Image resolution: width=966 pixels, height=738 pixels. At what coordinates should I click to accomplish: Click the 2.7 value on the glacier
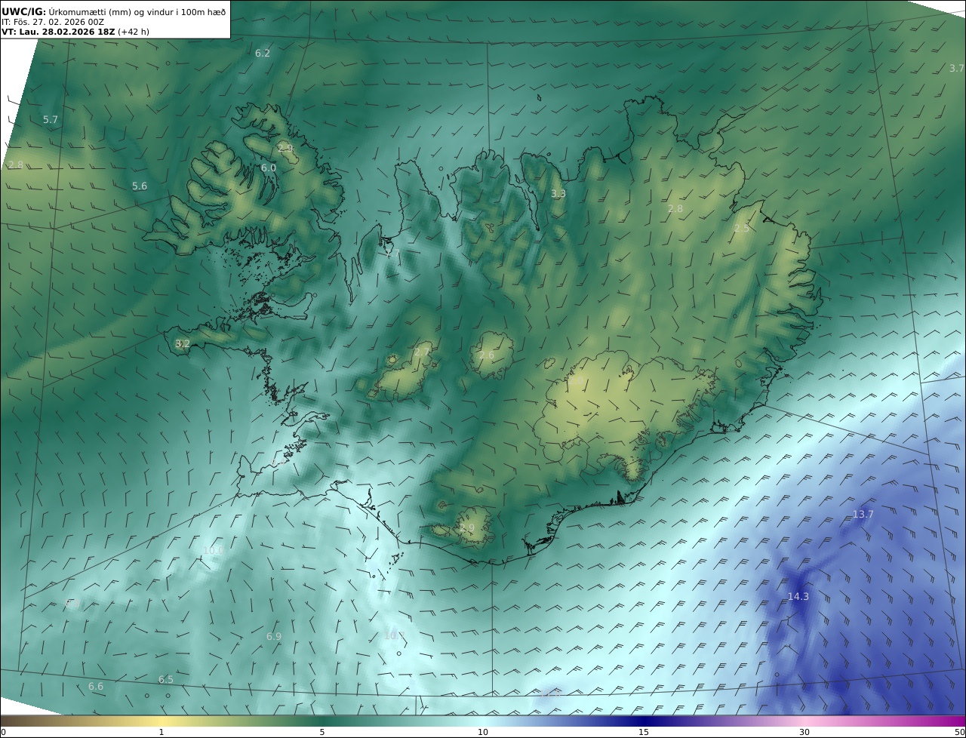coord(422,352)
